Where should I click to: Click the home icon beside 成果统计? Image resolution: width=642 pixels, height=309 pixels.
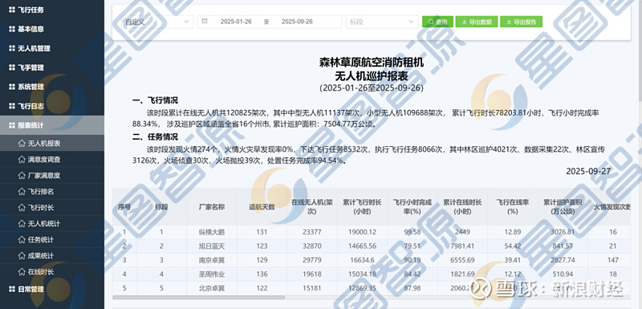tap(22, 255)
